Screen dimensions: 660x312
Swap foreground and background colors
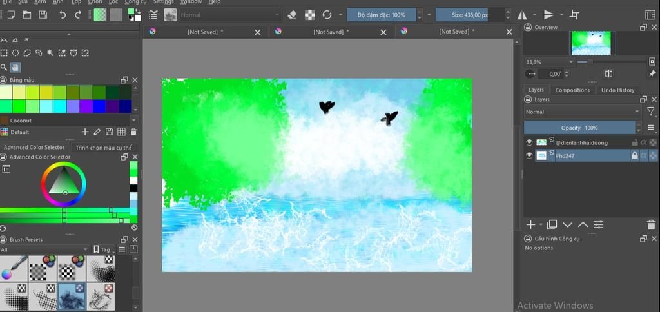[139, 10]
